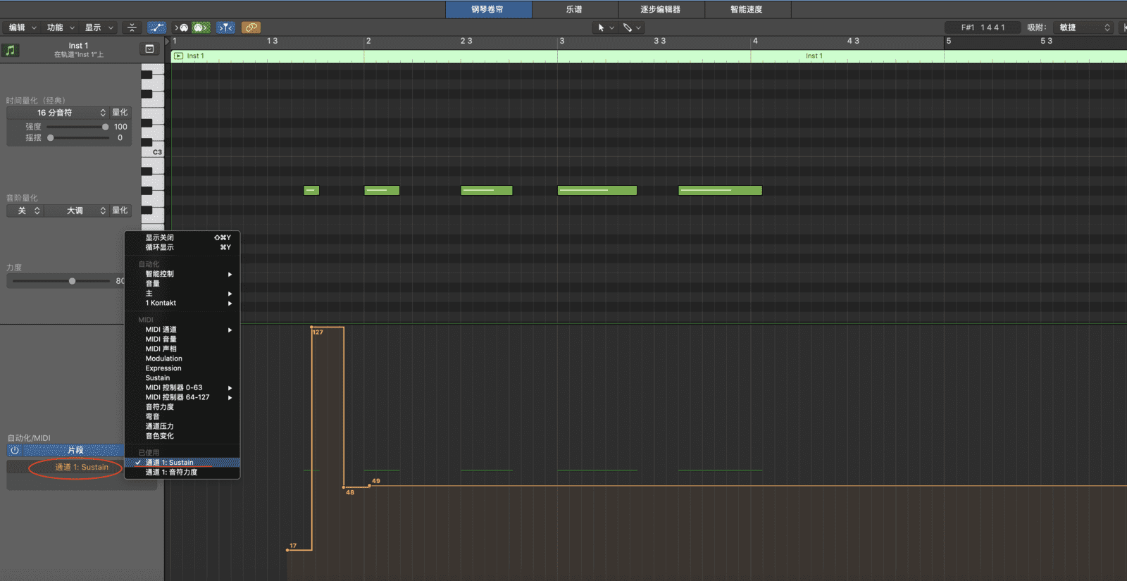Click the green music note region icon

tap(10, 50)
